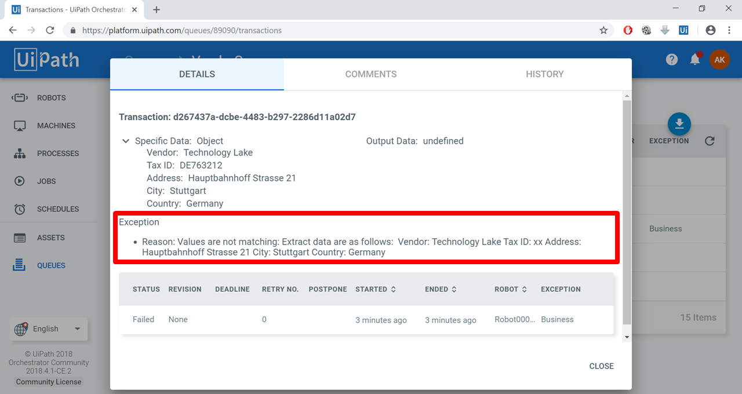
Task: Click the 15 Items count
Action: point(698,318)
